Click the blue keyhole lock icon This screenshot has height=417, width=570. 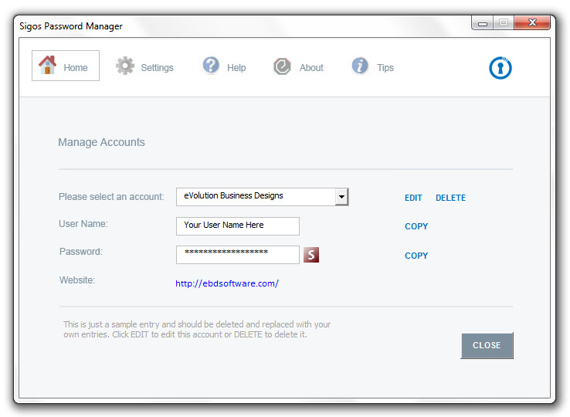(x=500, y=68)
